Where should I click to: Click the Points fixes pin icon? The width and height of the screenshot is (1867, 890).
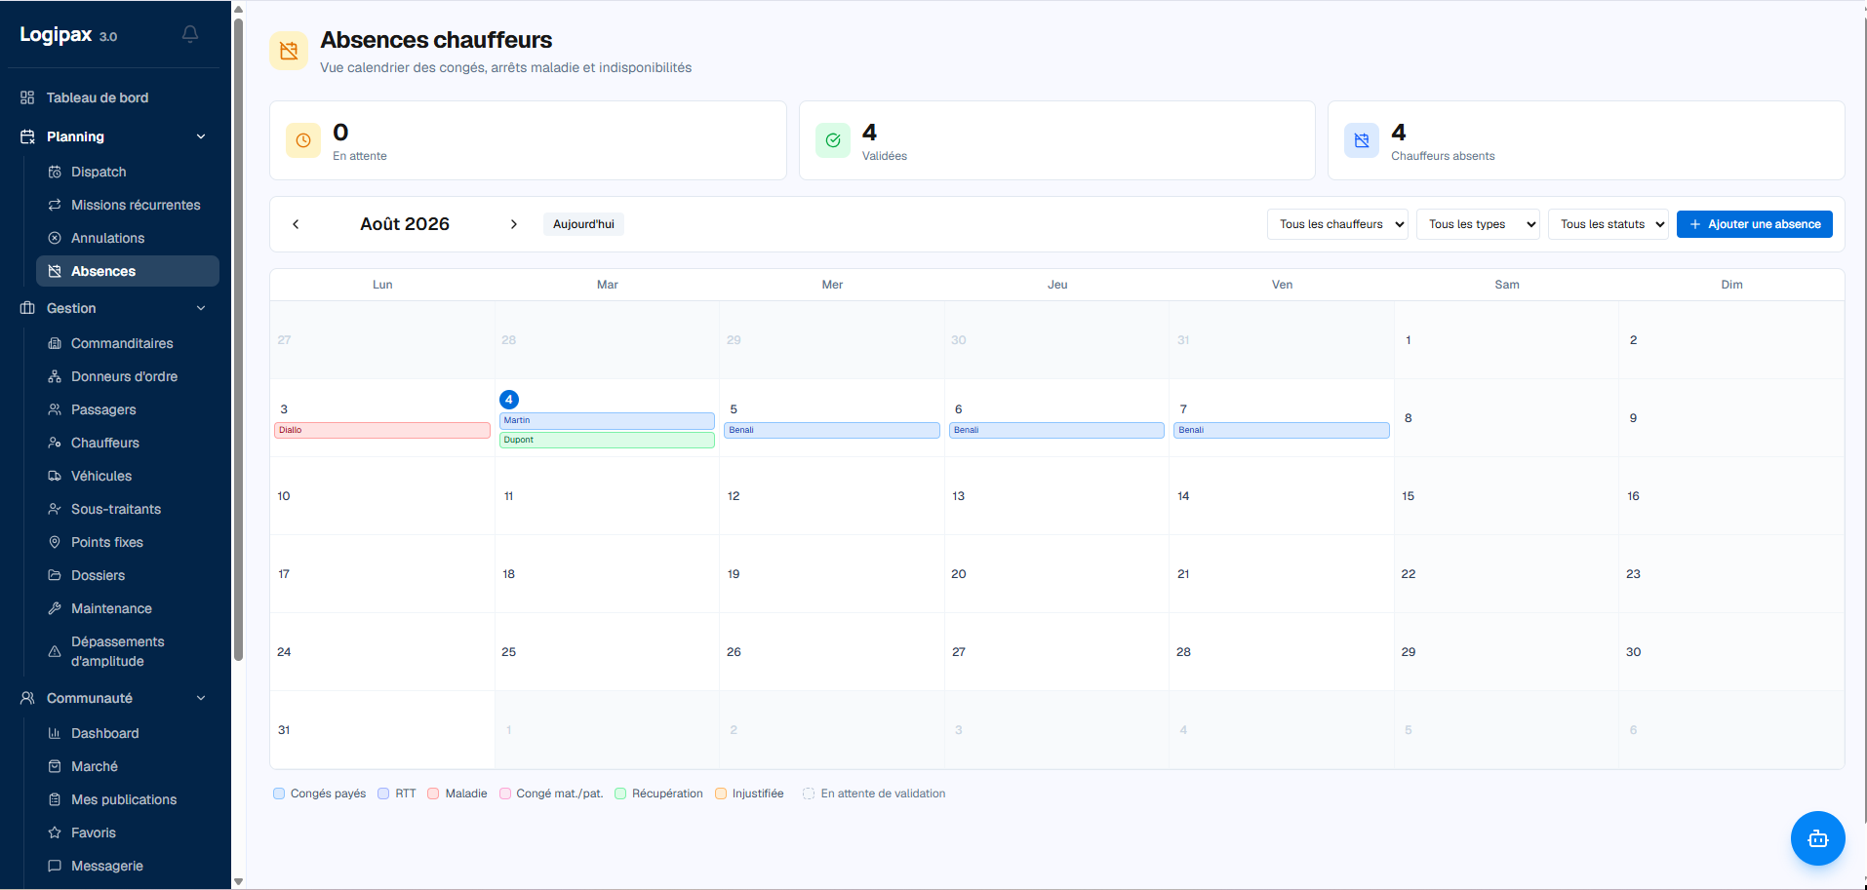click(x=55, y=542)
